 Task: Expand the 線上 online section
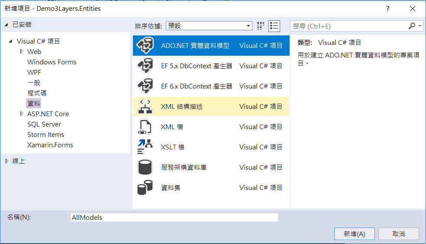click(6, 161)
